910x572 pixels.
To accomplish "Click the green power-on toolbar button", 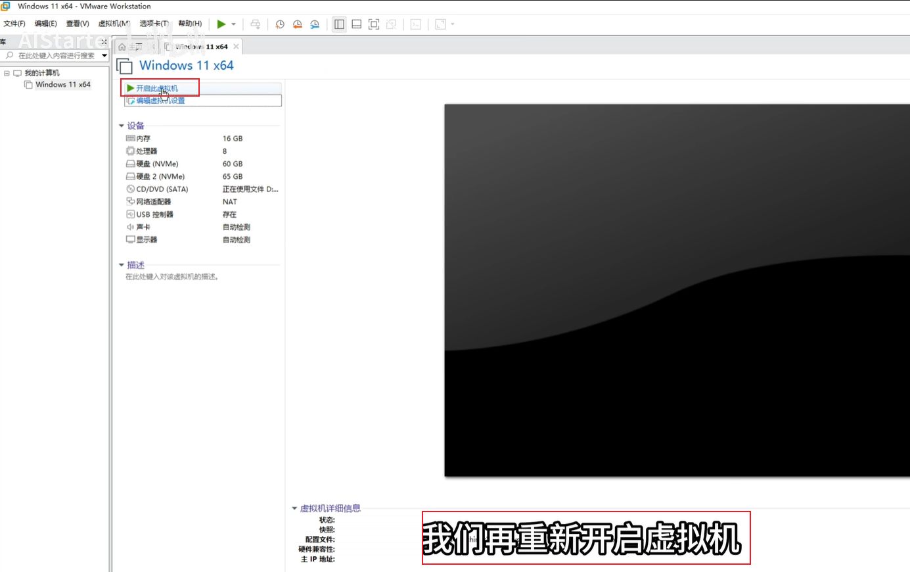I will [x=221, y=24].
